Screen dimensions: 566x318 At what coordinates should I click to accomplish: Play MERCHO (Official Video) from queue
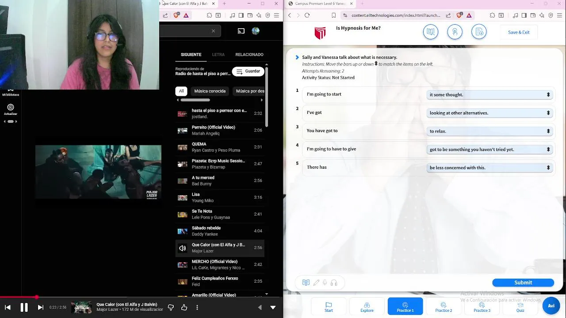tap(220, 265)
